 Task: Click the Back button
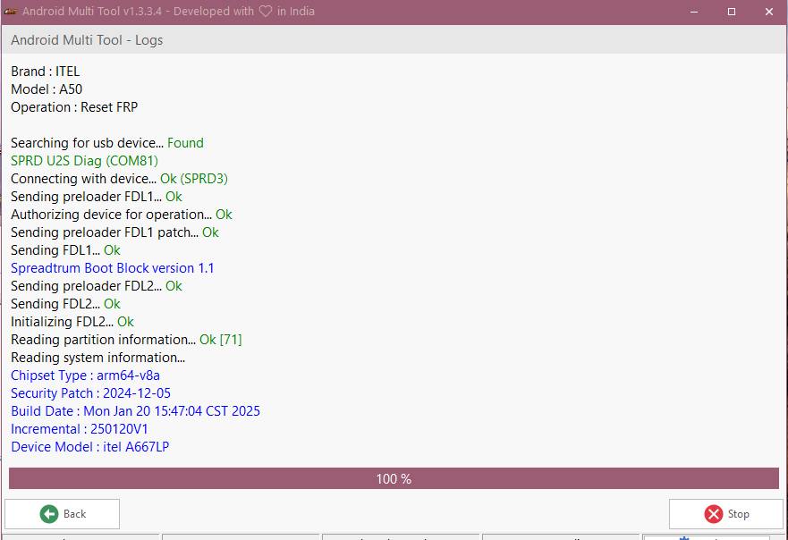tap(63, 514)
